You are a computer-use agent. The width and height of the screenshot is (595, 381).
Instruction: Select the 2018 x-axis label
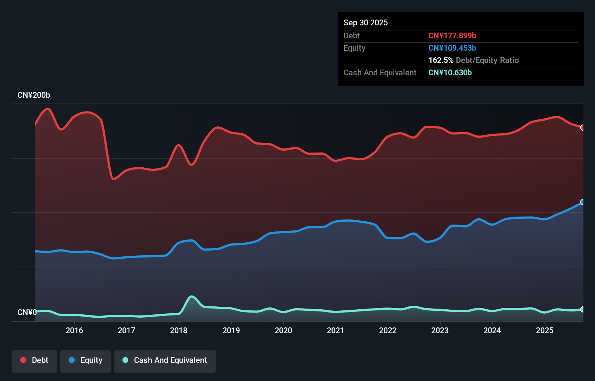[x=179, y=330]
